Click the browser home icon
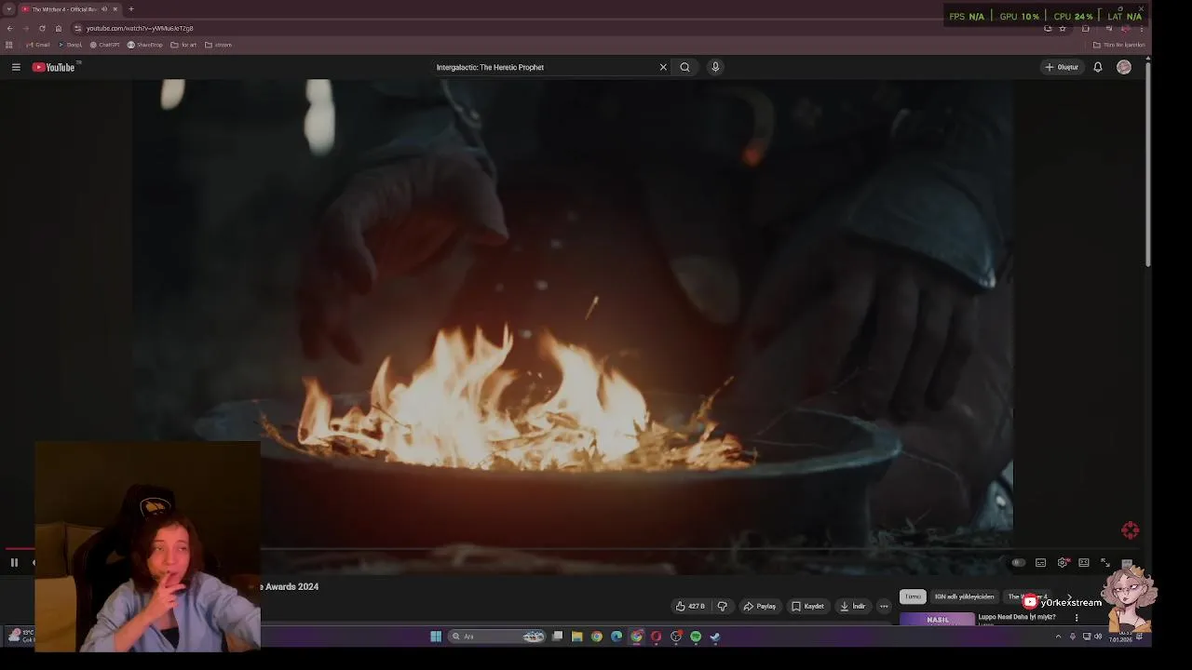The width and height of the screenshot is (1192, 670). click(59, 28)
